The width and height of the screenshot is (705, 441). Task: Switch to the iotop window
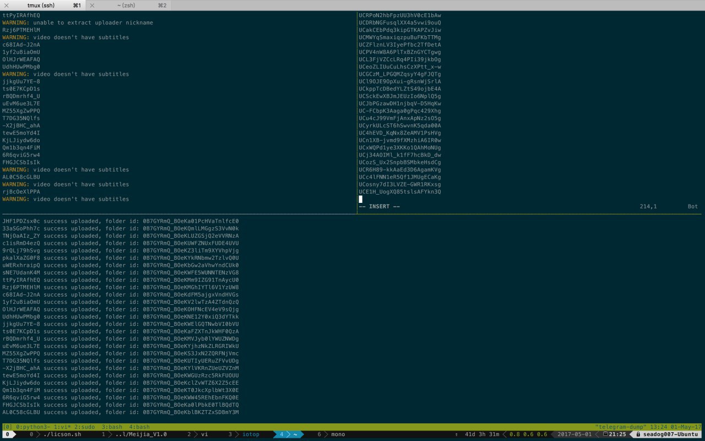coord(251,434)
